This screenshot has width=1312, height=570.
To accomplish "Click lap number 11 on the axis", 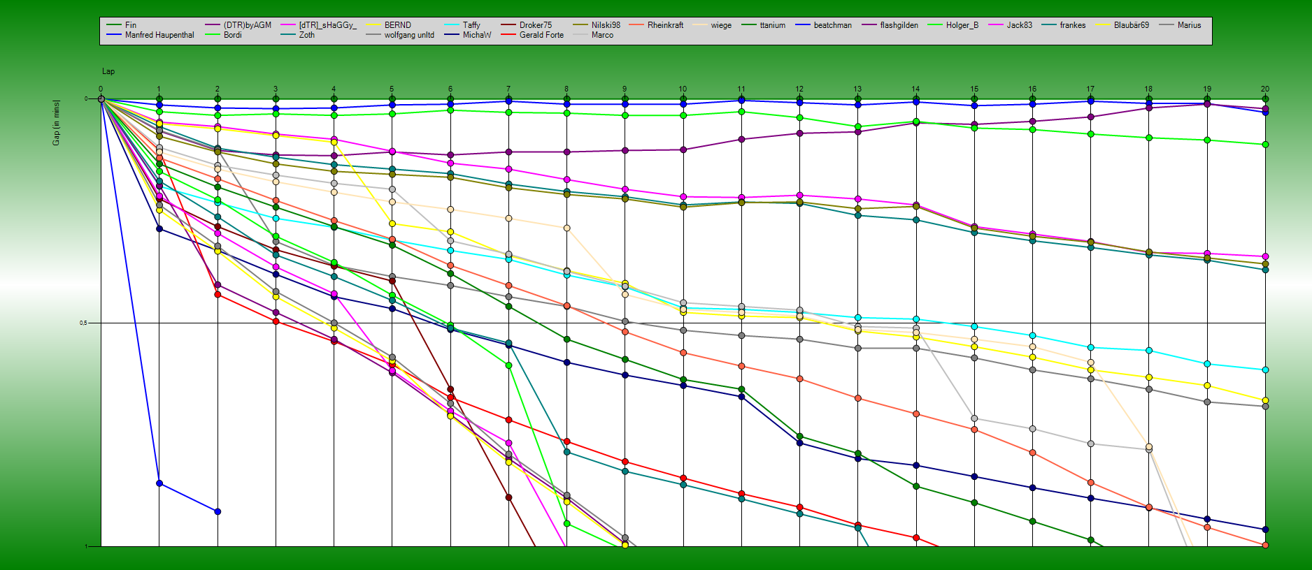I will 741,89.
